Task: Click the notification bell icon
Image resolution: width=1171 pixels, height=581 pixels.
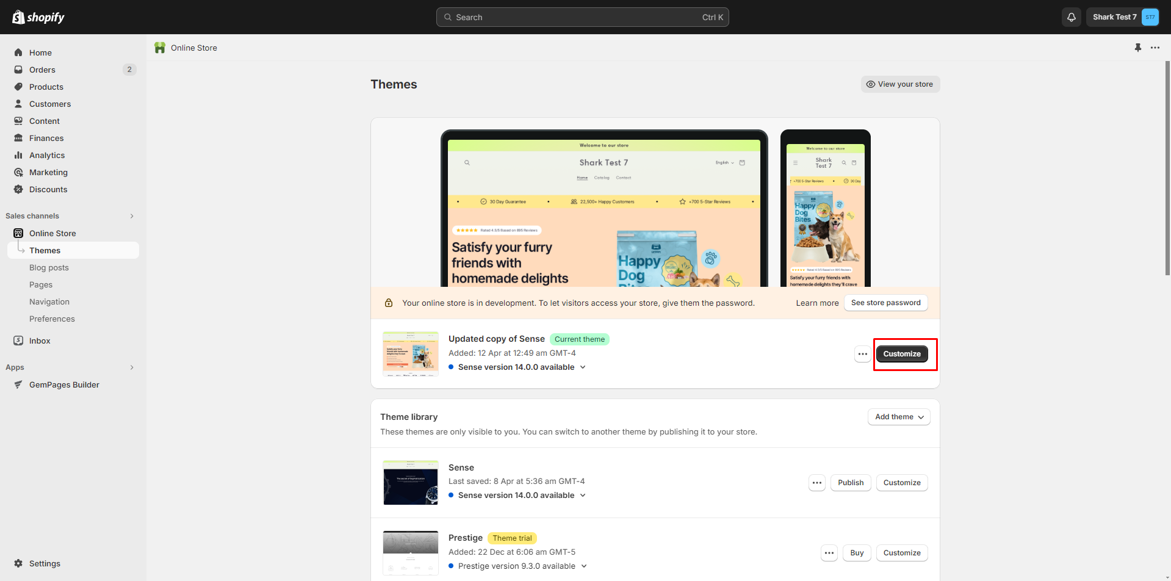Action: click(1071, 16)
